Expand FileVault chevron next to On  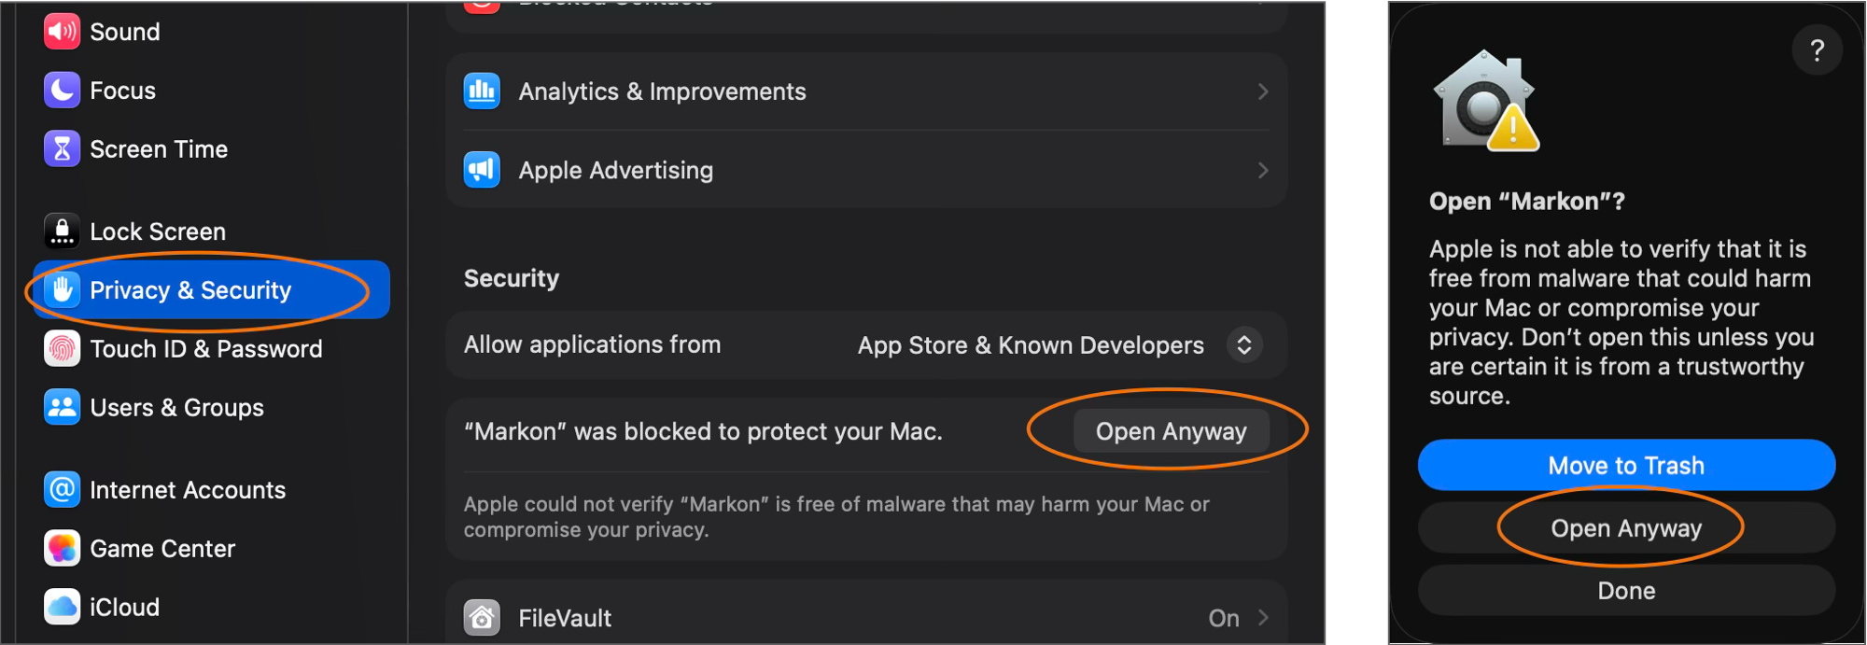pyautogui.click(x=1263, y=618)
